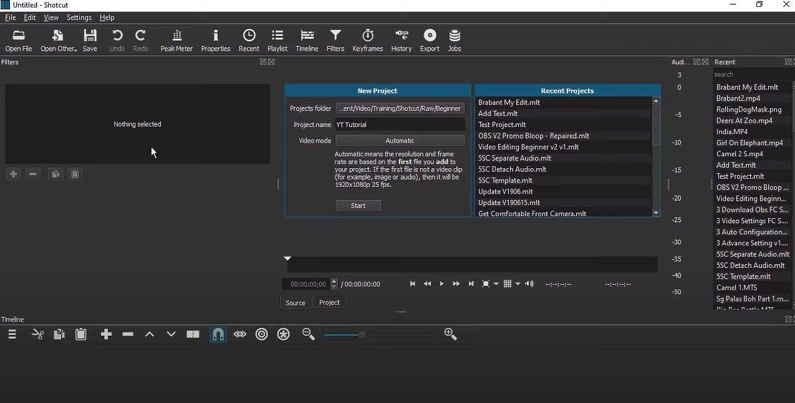Toggle Scrub while dragging button

coord(240,334)
